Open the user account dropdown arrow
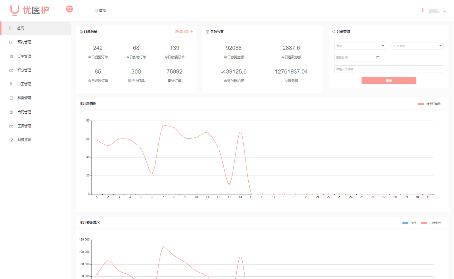 [x=445, y=11]
